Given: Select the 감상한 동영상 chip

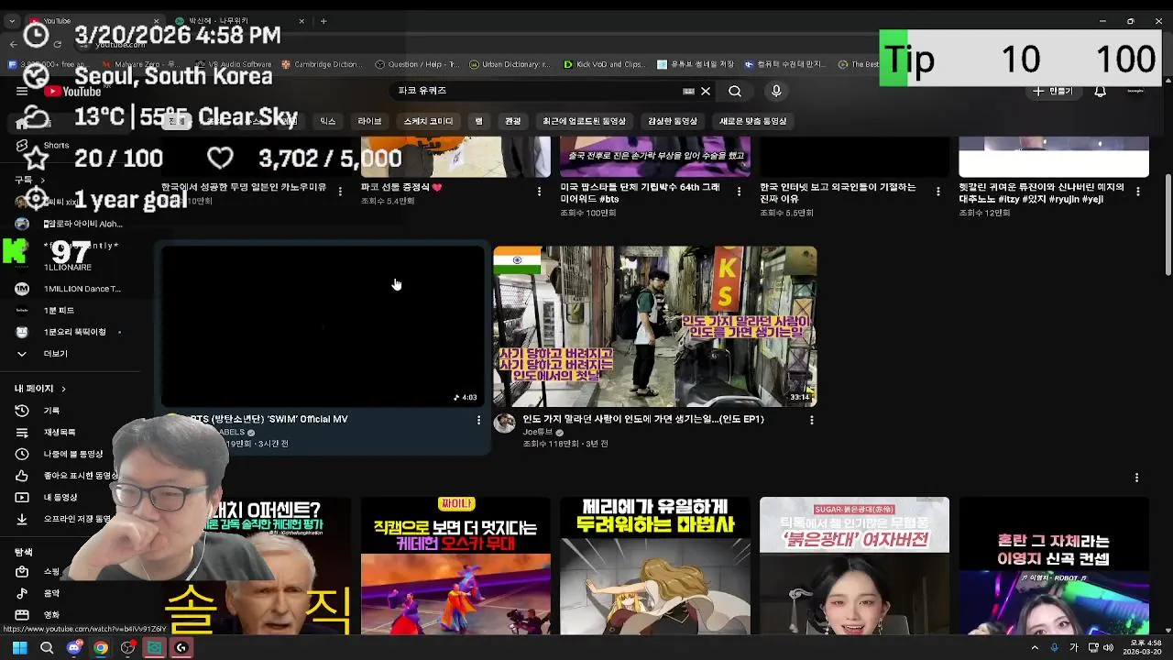Looking at the screenshot, I should point(673,121).
